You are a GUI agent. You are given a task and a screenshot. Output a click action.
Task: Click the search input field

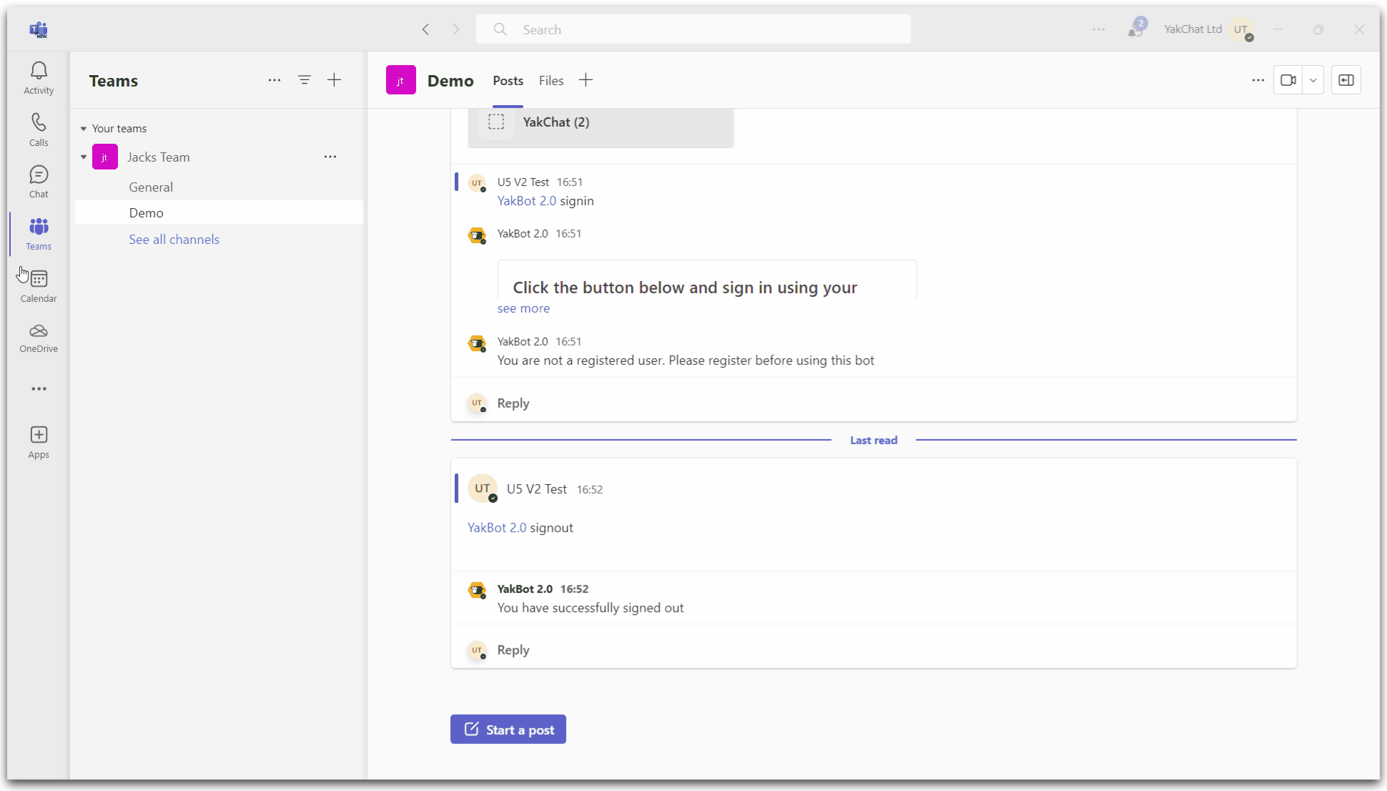pos(694,29)
